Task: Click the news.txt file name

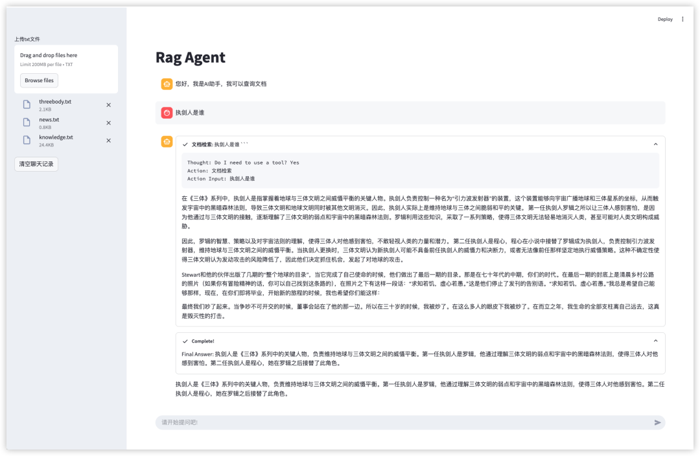Action: point(49,120)
